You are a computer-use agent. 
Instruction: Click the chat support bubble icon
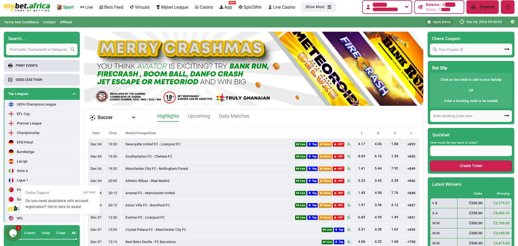pos(13,233)
